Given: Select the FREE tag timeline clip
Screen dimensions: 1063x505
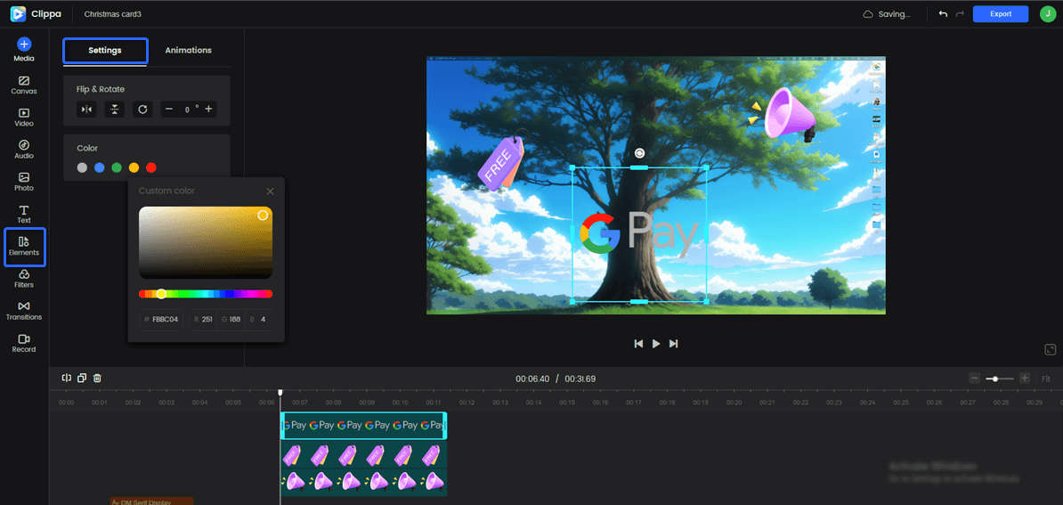Looking at the screenshot, I should 363,455.
